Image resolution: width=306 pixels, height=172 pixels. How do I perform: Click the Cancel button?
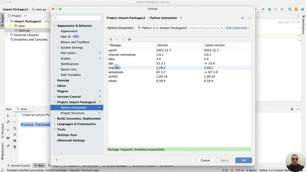point(205,161)
